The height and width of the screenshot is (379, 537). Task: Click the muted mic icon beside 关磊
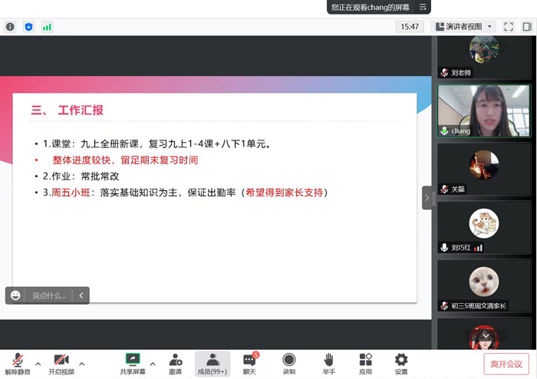click(444, 189)
